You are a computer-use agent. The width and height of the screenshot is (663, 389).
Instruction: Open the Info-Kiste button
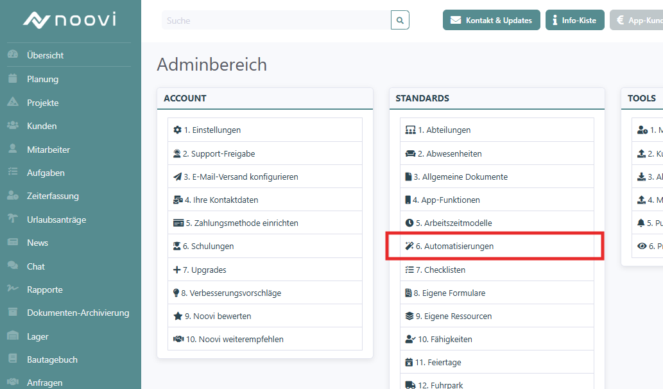click(574, 20)
